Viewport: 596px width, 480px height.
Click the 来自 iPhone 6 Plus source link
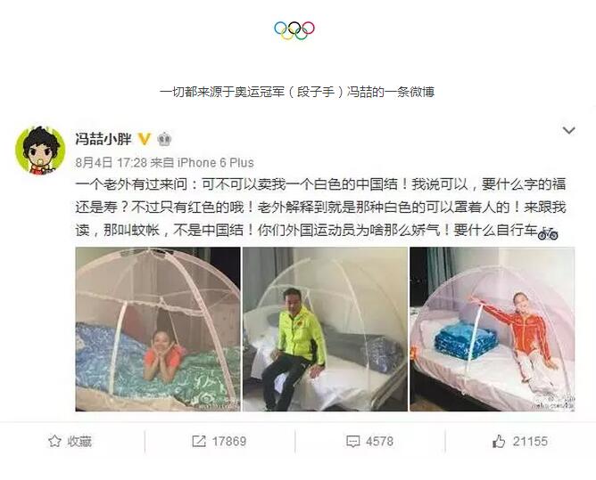point(203,163)
